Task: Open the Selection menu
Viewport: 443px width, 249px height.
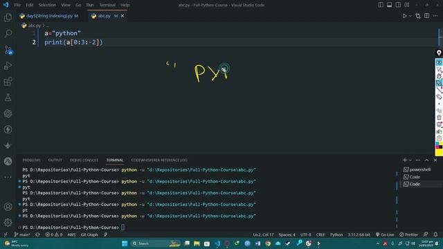Action: click(x=47, y=5)
